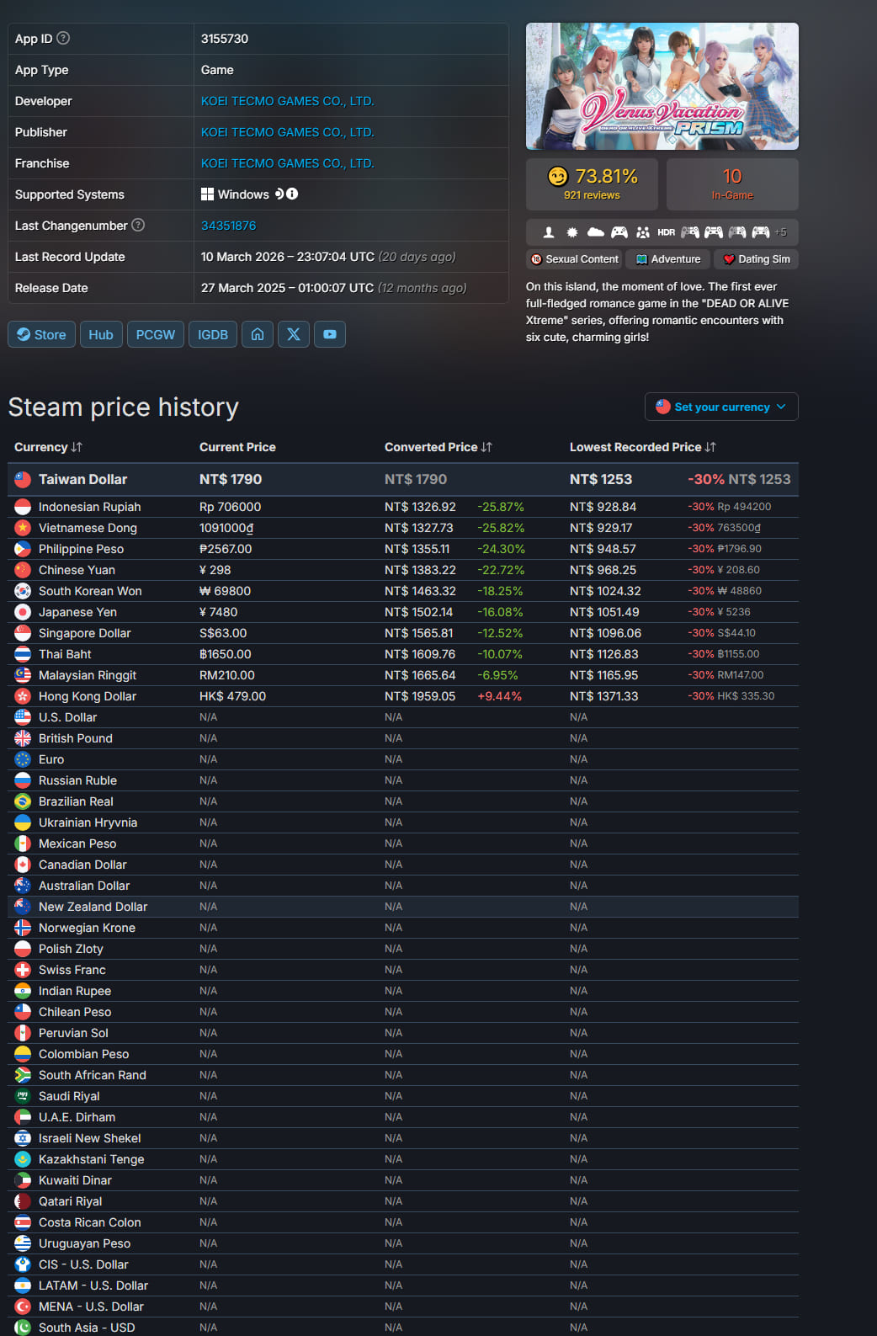This screenshot has height=1336, width=877.
Task: Open the Sexual Content tag
Action: coord(574,259)
